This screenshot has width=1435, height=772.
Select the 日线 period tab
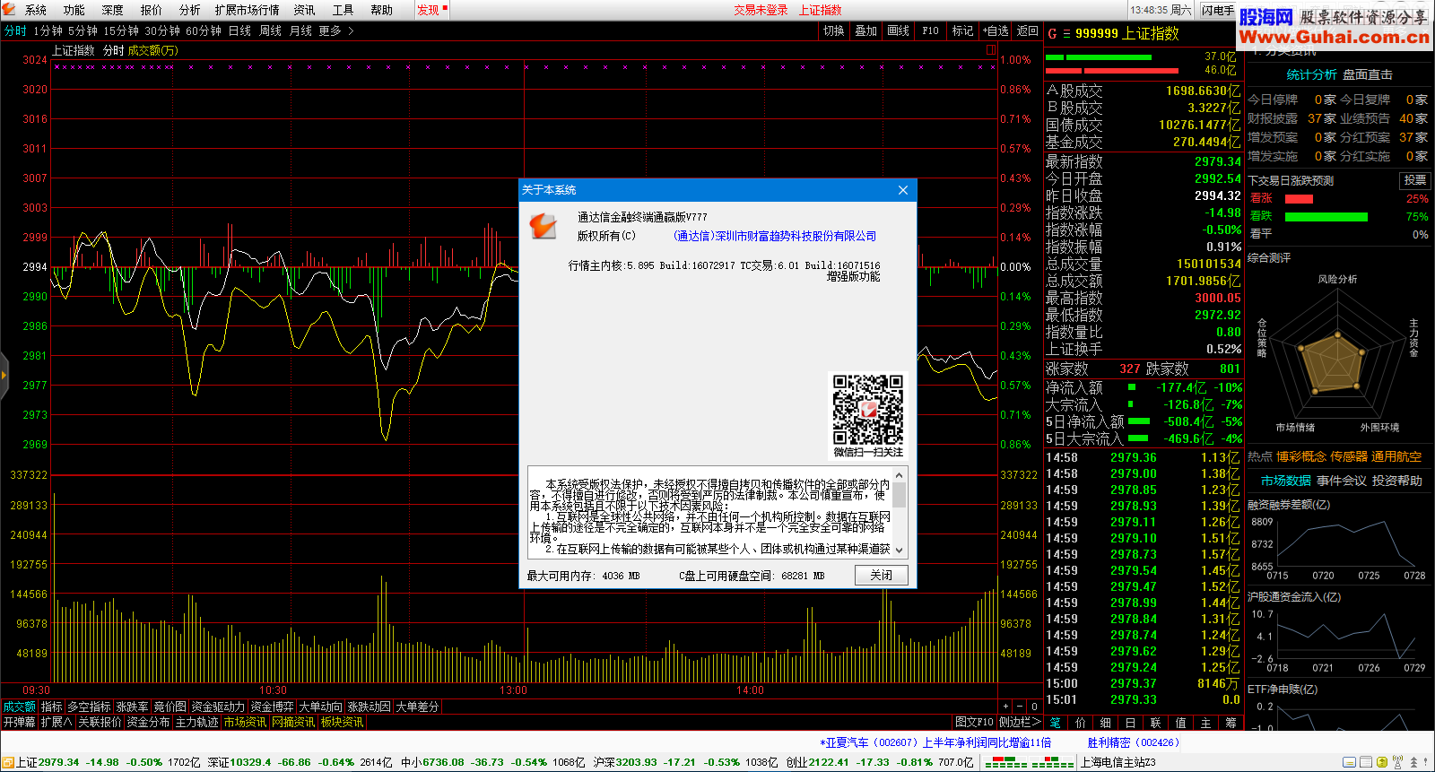click(239, 30)
